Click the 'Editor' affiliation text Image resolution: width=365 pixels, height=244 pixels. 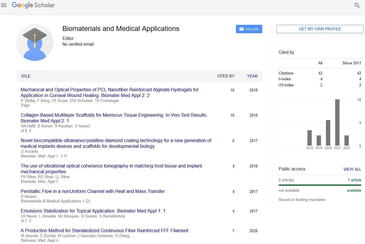pos(68,38)
